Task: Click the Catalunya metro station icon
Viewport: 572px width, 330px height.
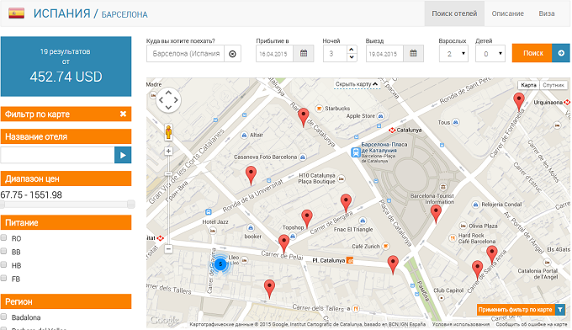Action: 392,130
